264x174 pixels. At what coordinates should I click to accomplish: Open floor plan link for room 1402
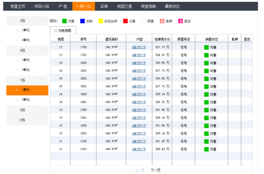[x=139, y=94]
